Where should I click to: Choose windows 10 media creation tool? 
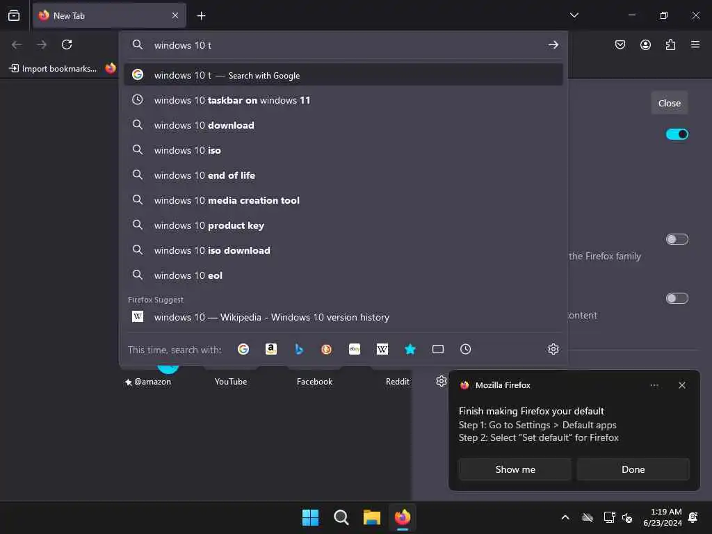(x=343, y=200)
